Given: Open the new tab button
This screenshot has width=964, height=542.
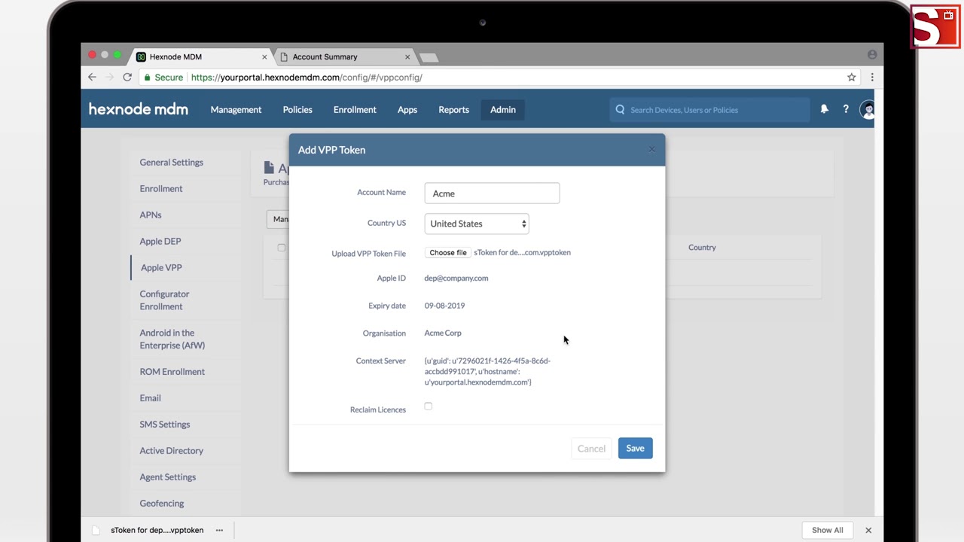Looking at the screenshot, I should click(x=428, y=57).
